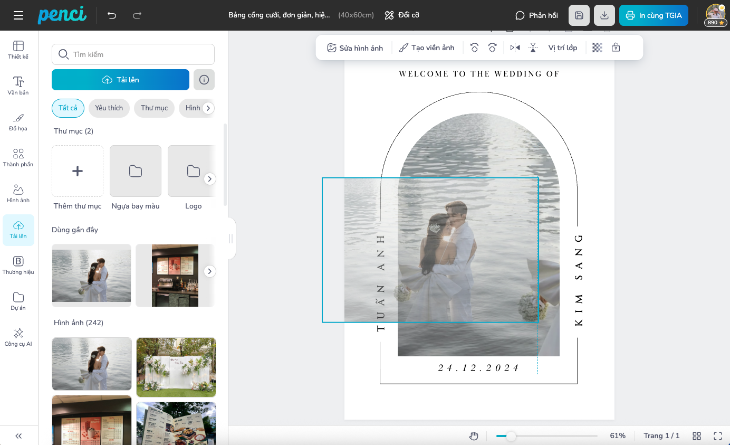Open the upload info icon
The height and width of the screenshot is (445, 730).
click(x=204, y=80)
